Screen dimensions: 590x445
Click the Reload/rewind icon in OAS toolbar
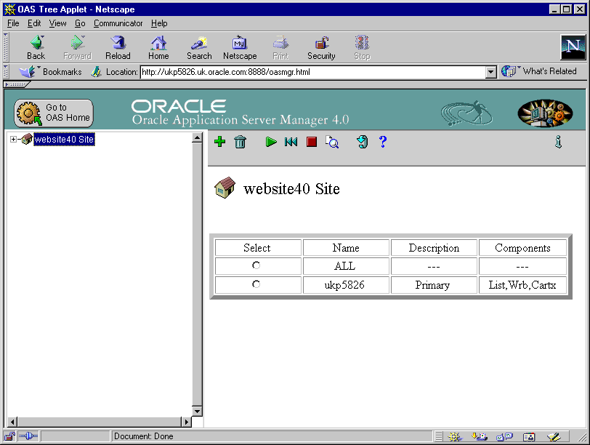coord(291,142)
